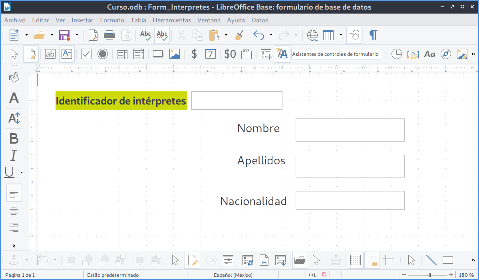Click the Clone Formatting brush icon
Screen dimensions: 479x280
point(239,35)
